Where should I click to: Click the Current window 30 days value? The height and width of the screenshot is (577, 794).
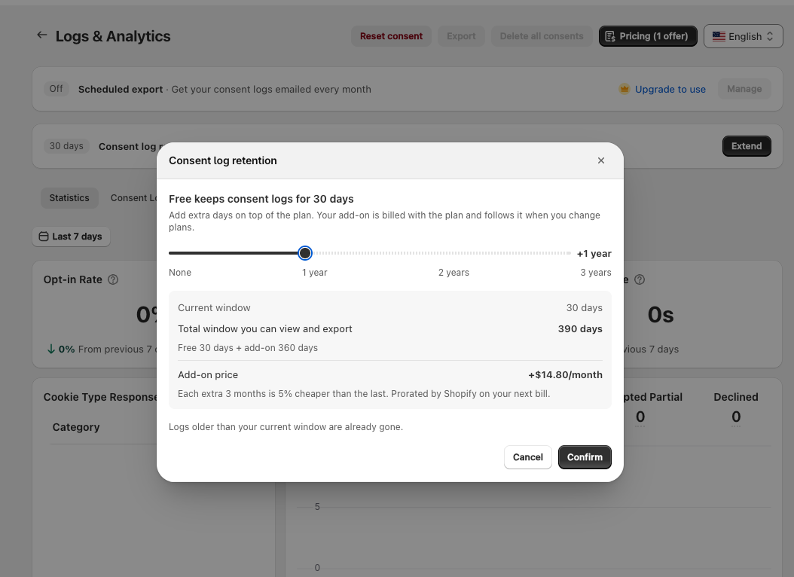click(x=584, y=308)
